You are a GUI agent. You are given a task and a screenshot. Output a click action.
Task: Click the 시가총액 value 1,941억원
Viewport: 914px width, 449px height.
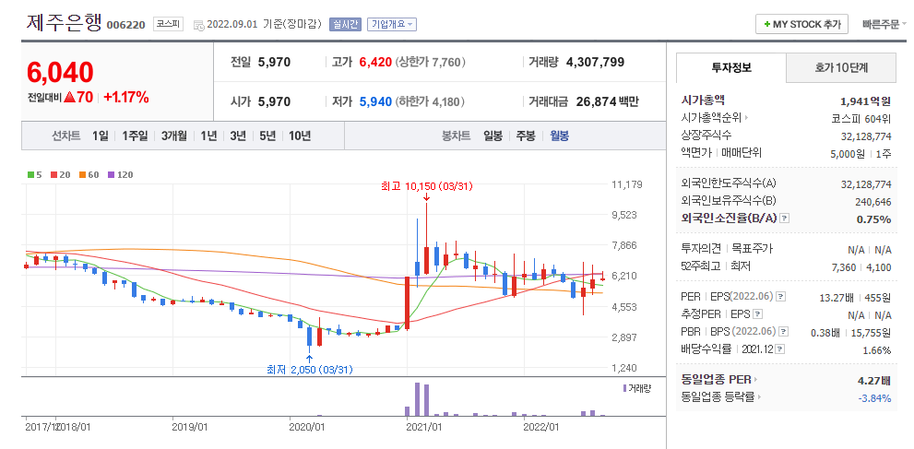point(866,101)
